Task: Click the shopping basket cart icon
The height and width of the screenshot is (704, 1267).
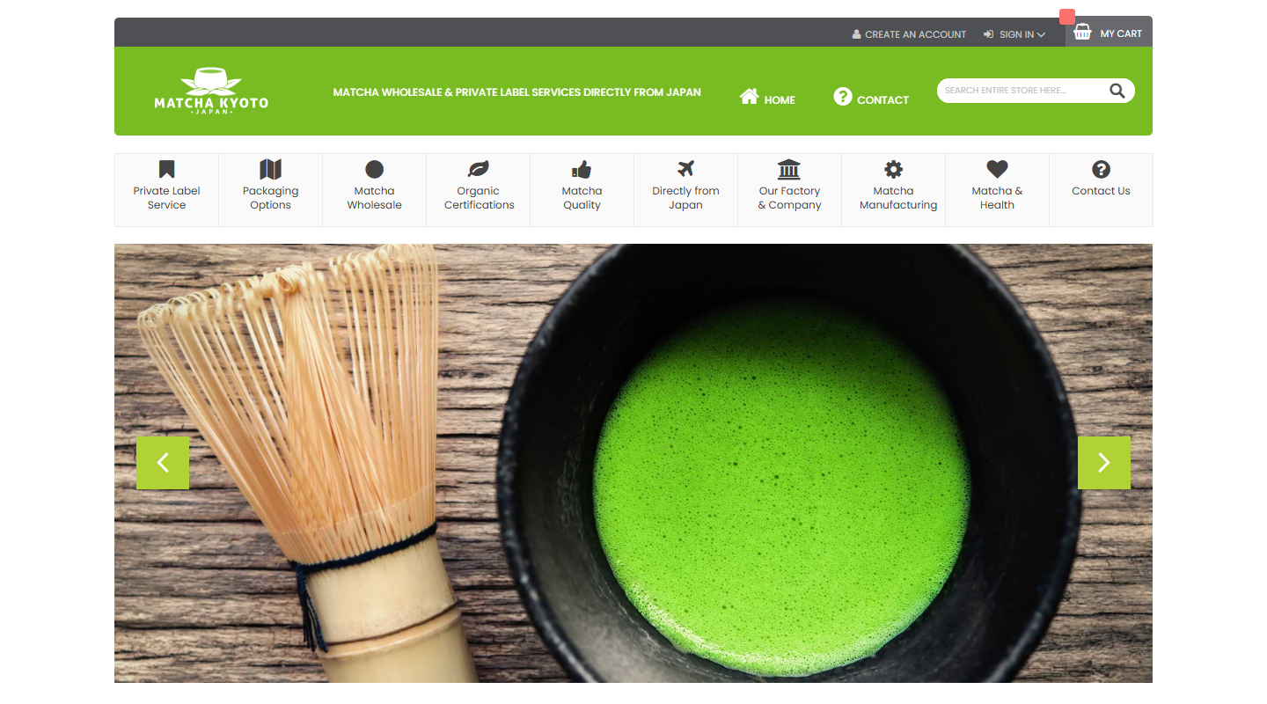Action: click(1082, 33)
